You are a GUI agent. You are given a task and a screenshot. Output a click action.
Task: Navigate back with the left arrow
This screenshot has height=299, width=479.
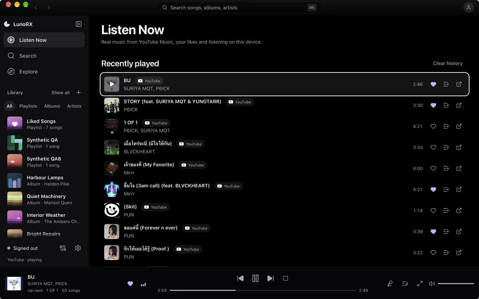(x=36, y=8)
